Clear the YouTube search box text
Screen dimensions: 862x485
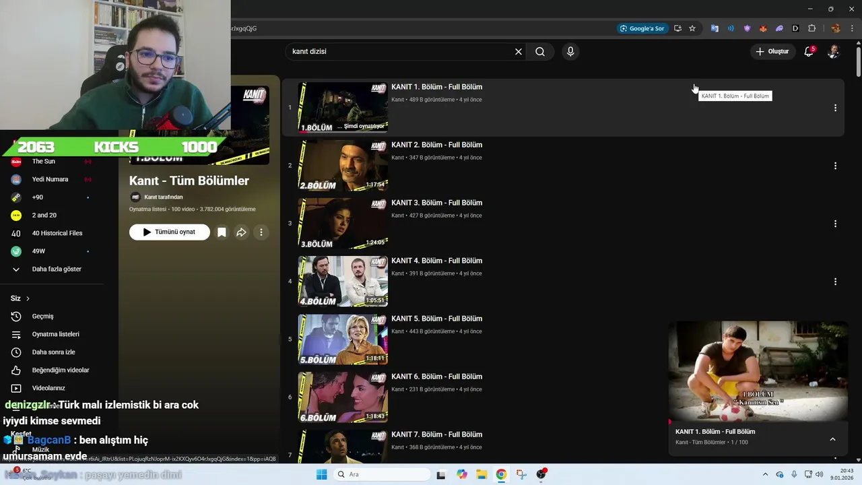point(519,52)
